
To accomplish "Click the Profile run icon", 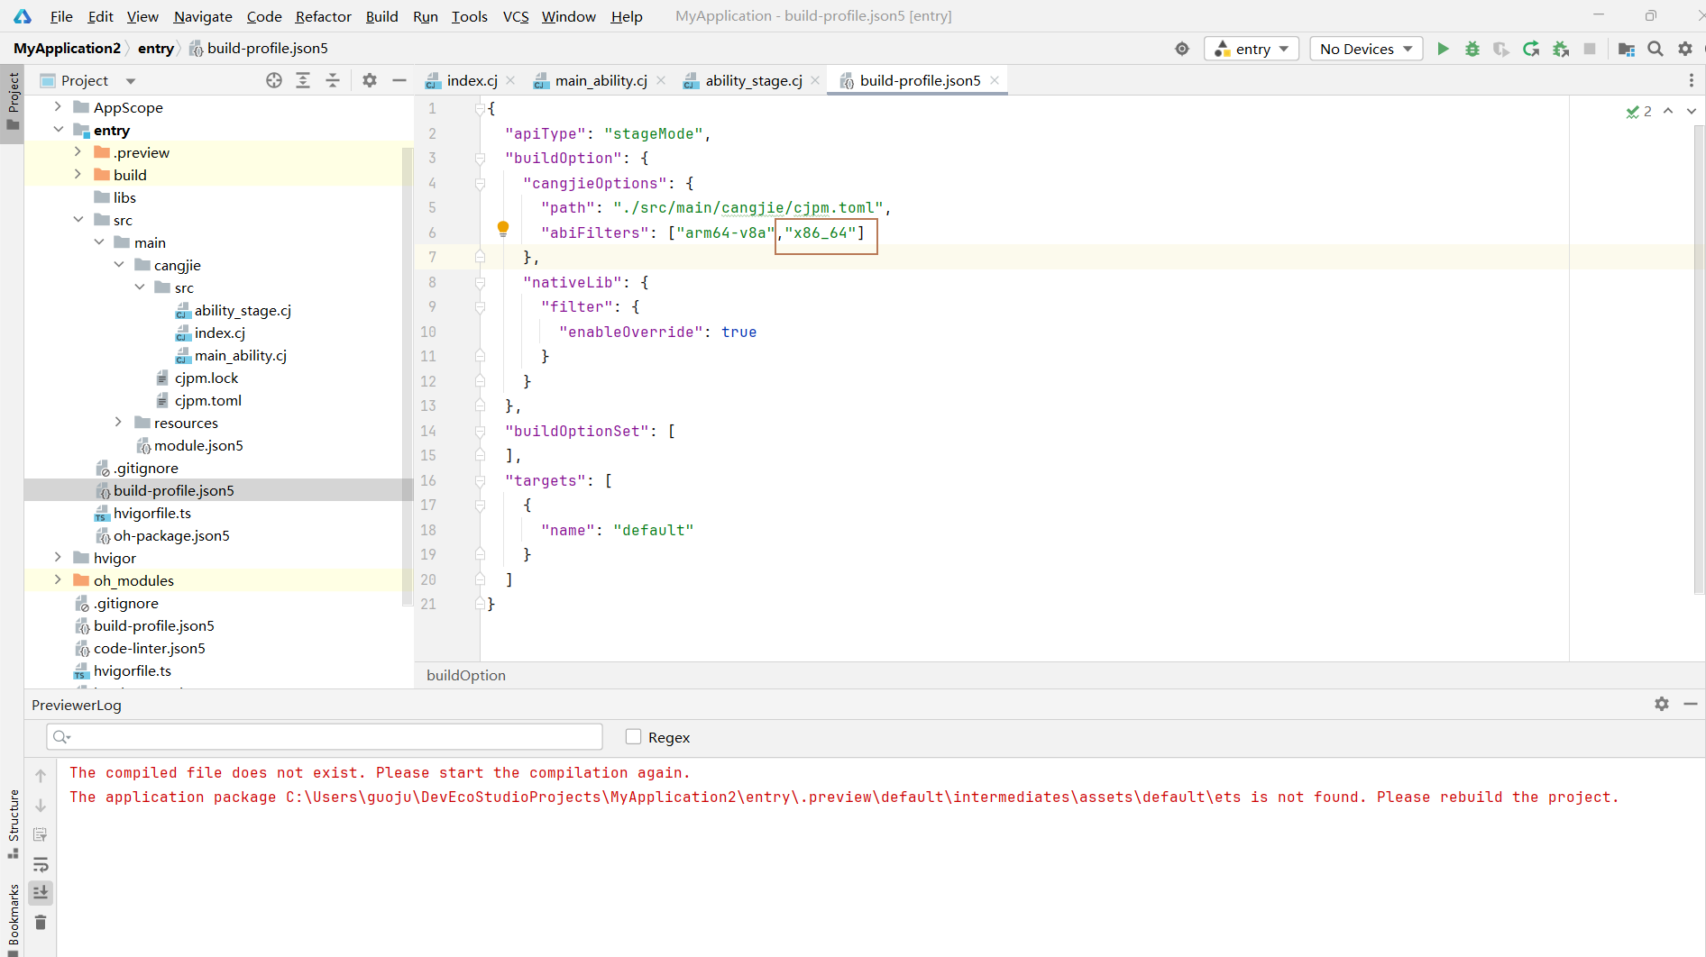I will 1501,49.
